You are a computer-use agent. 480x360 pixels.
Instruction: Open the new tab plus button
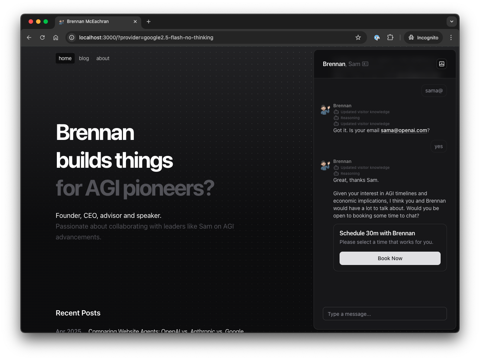pos(149,22)
